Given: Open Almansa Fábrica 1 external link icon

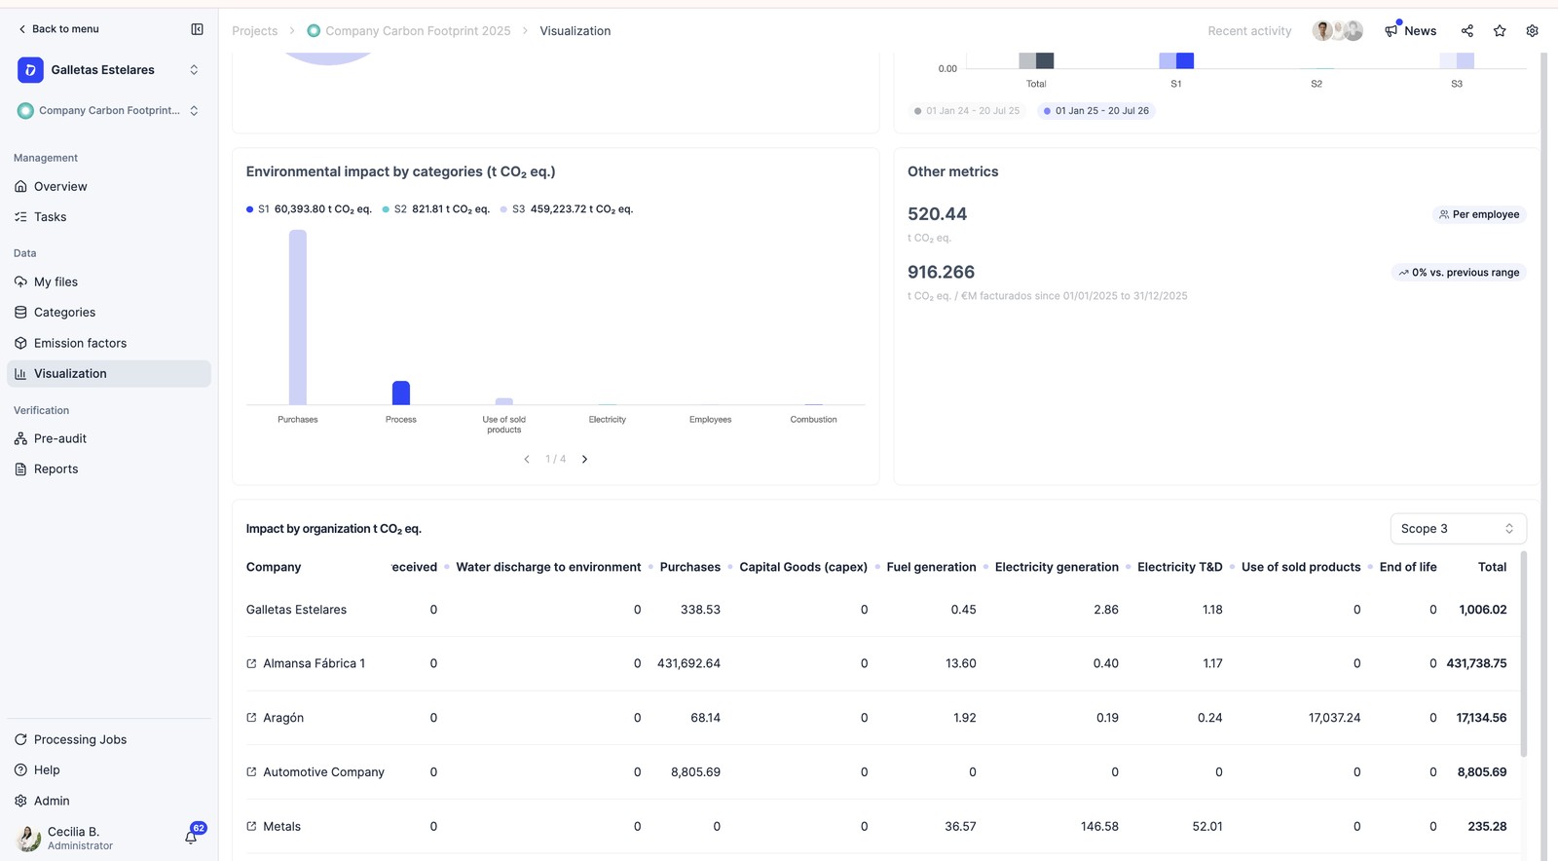Looking at the screenshot, I should (251, 663).
